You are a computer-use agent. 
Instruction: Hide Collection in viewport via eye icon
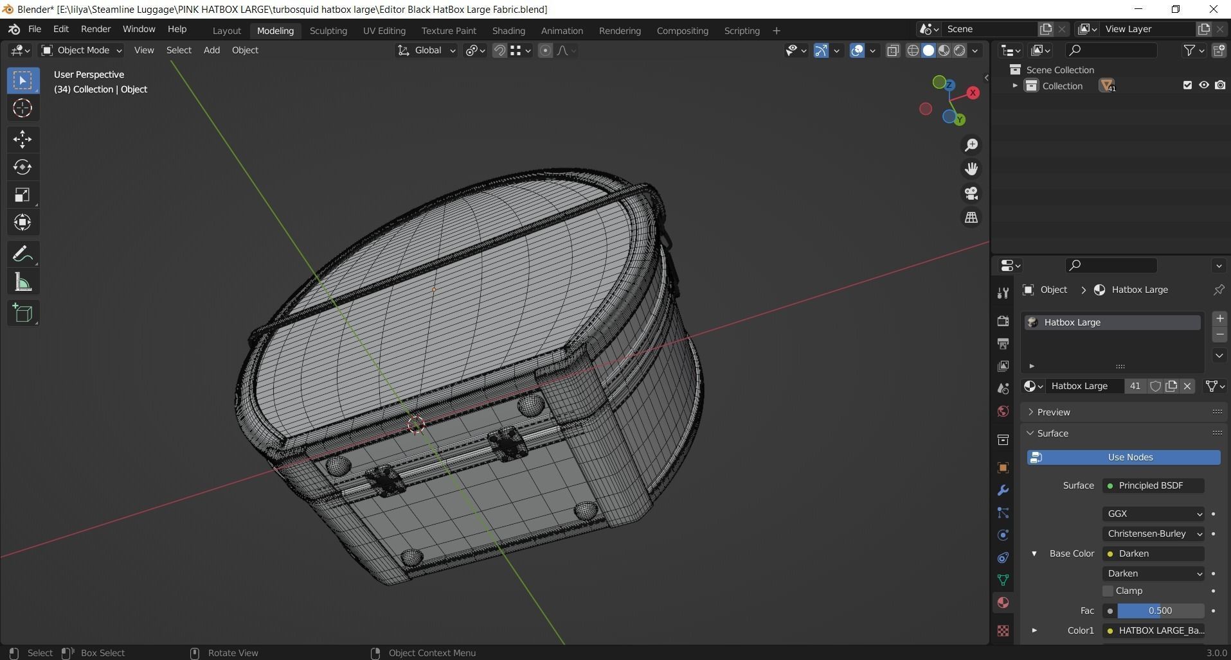[x=1203, y=85]
